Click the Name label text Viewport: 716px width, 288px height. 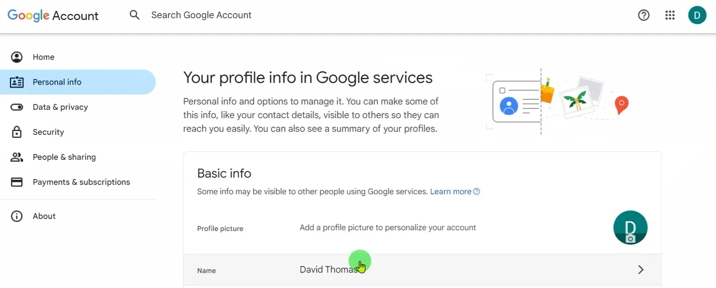point(206,270)
